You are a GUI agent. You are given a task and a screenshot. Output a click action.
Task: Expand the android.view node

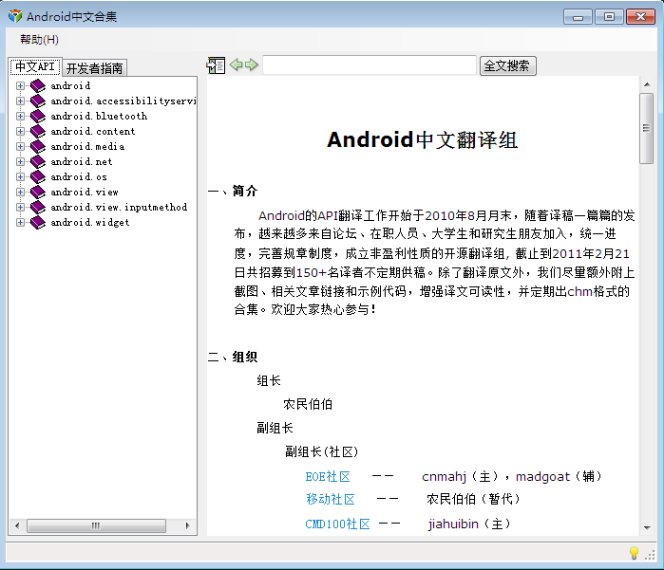point(20,192)
